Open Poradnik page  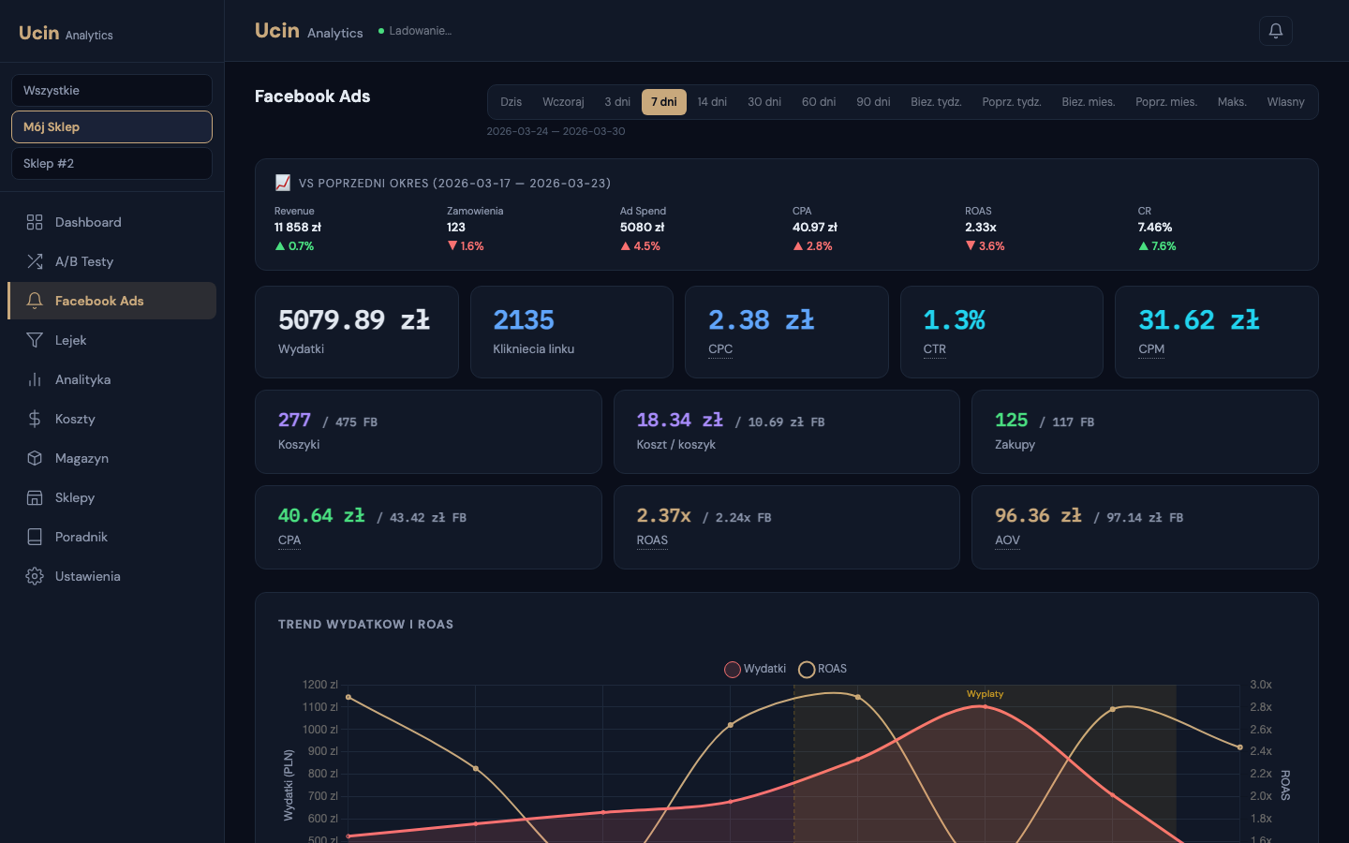[x=111, y=537]
